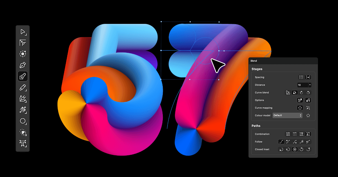The image size is (338, 177).
Task: Select the first Closed inset option
Action: tap(281, 149)
